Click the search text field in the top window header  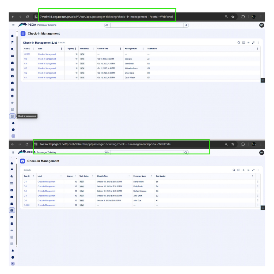147,25
